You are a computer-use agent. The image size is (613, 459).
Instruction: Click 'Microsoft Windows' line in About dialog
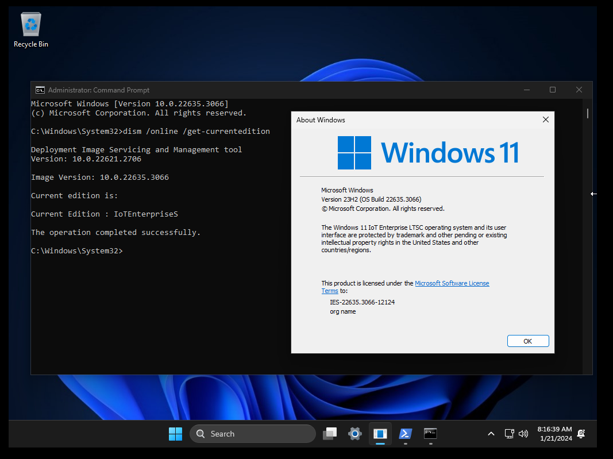point(347,190)
